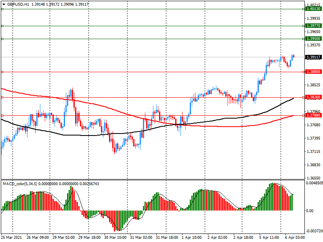The width and height of the screenshot is (323, 242).
Task: Click the current price tag 1.39117
Action: pyautogui.click(x=313, y=57)
